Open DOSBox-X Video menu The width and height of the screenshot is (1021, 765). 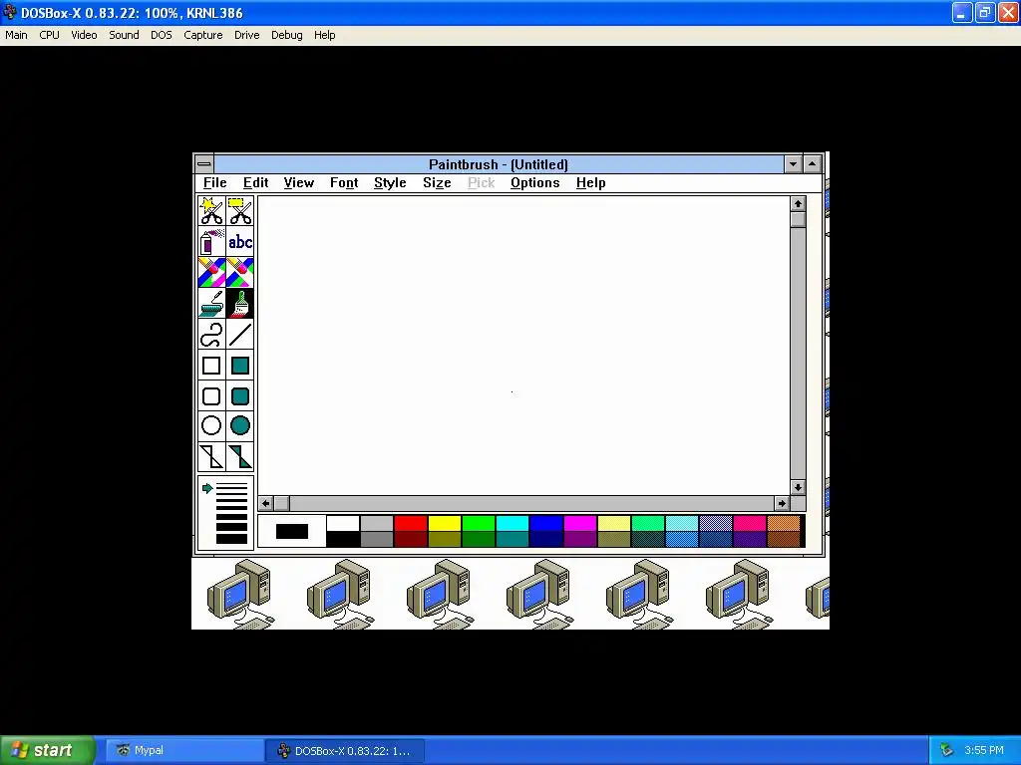pos(84,35)
